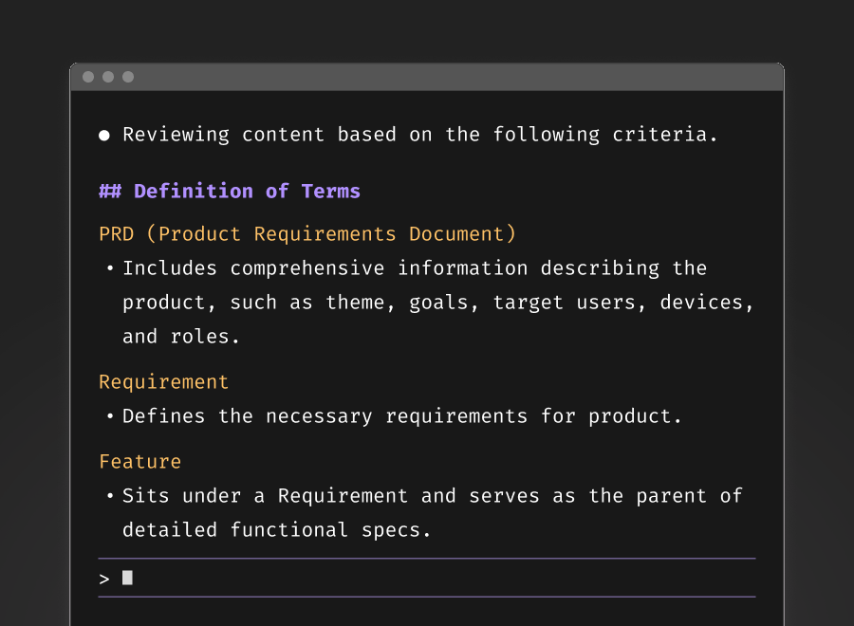Click 'Reviewing content based on the following criteria.' line

(420, 135)
